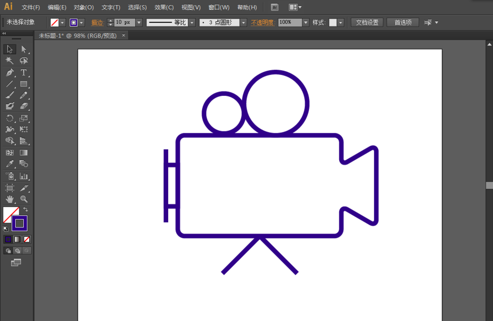Select the Pencil tool
493x321 pixels.
pos(24,95)
